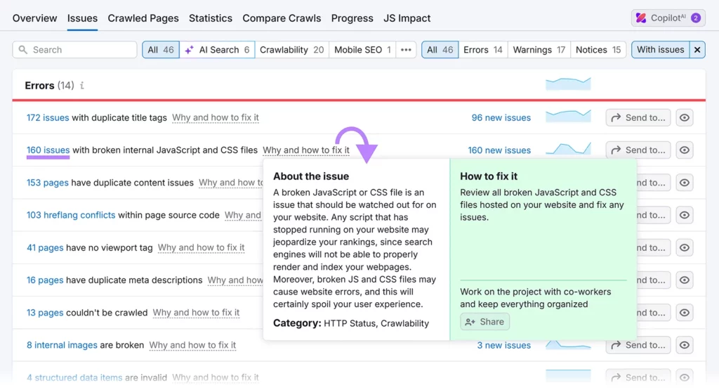Open the three-dot more categories menu

406,50
